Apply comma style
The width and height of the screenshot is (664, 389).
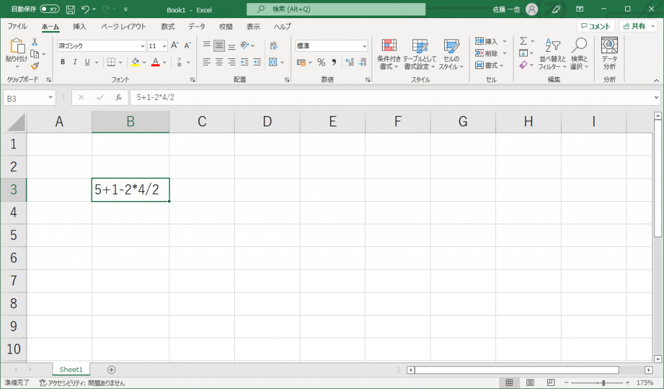point(334,63)
